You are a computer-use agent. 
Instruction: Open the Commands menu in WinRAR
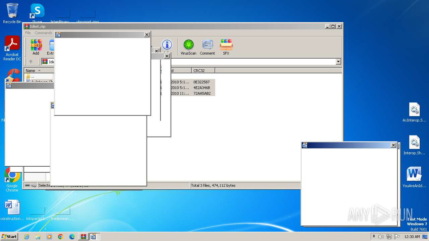click(x=43, y=33)
